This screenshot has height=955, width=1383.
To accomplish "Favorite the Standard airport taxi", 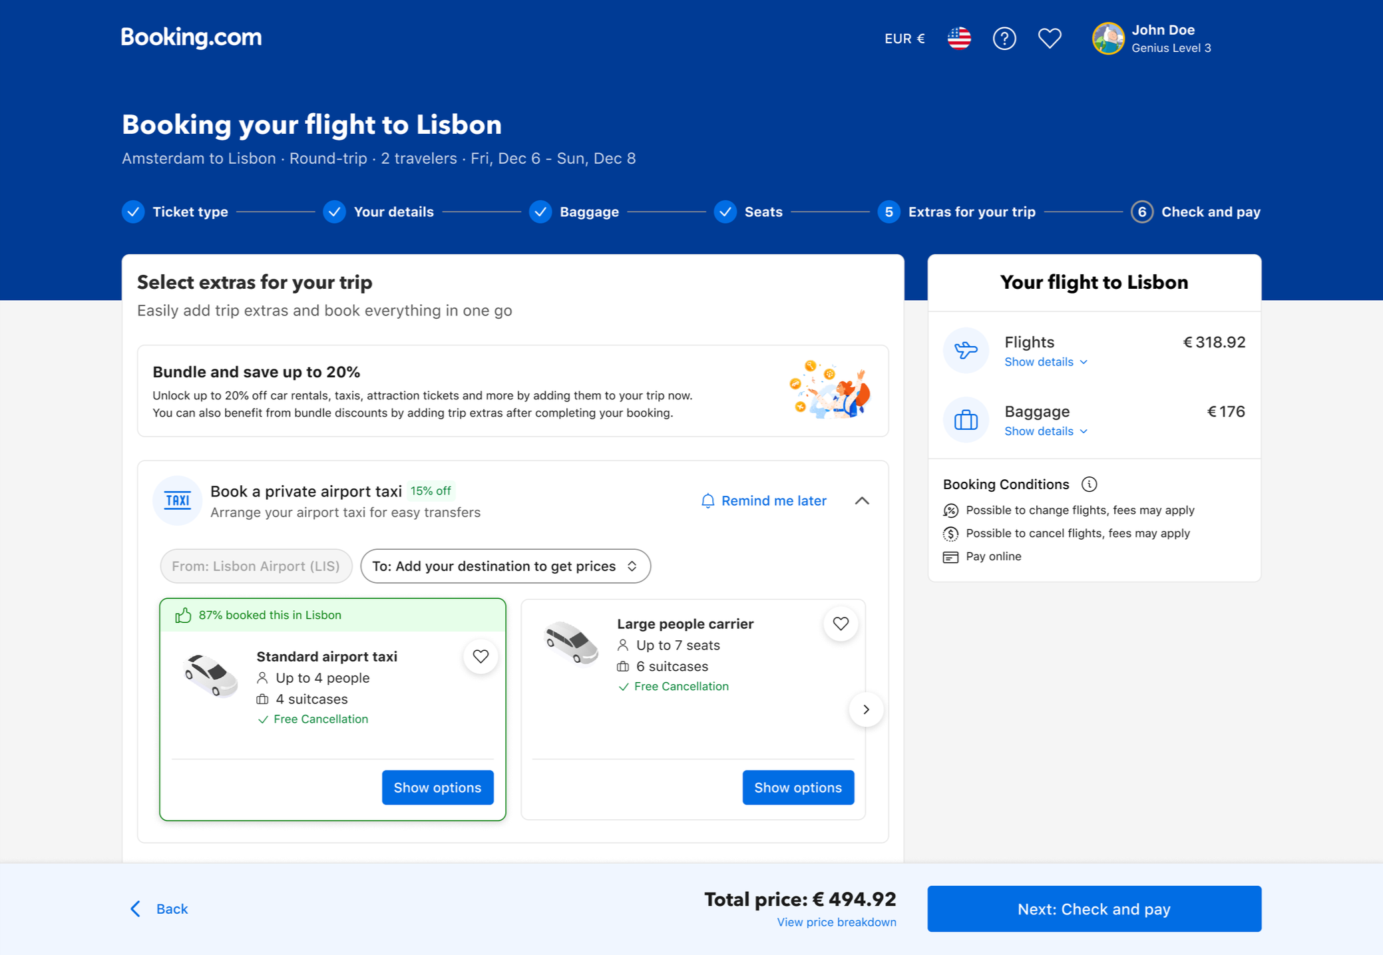I will click(481, 657).
